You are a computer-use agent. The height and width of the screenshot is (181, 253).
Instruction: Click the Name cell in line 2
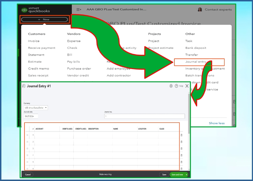[125, 142]
